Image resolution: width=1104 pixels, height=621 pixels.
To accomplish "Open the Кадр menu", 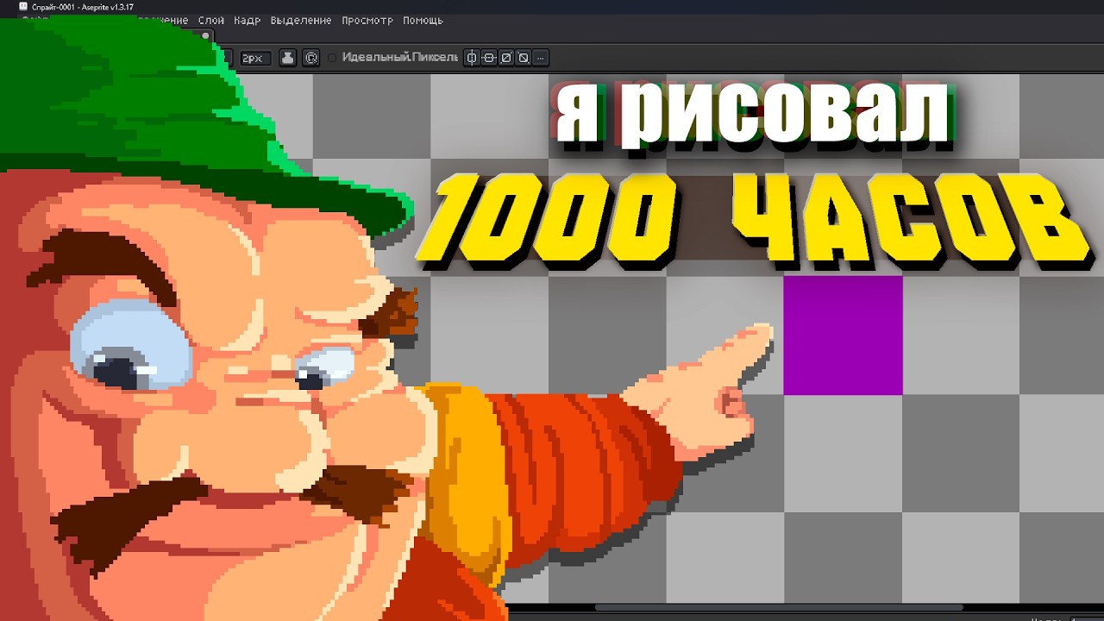I will pos(247,20).
